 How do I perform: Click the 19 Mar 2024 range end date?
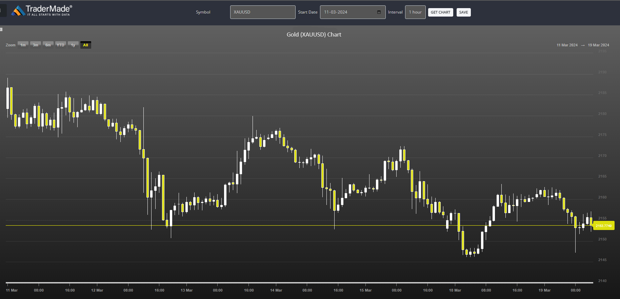pos(598,45)
